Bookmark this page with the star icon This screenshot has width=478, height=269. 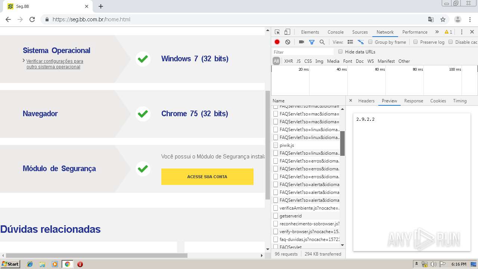pyautogui.click(x=443, y=19)
